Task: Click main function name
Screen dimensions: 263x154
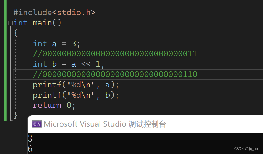Action: click(42, 23)
